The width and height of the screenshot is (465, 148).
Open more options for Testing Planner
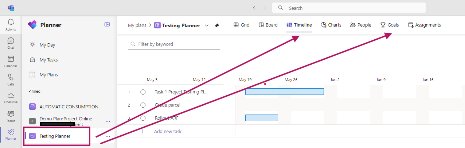(108, 136)
